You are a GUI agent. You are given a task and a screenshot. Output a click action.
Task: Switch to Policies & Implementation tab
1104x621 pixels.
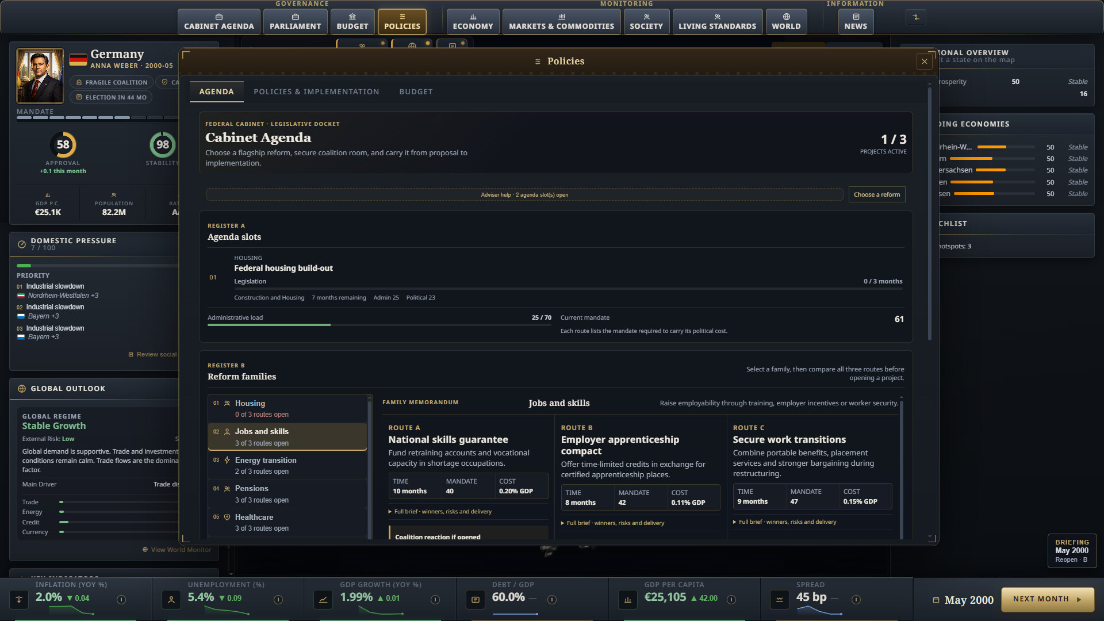point(316,91)
